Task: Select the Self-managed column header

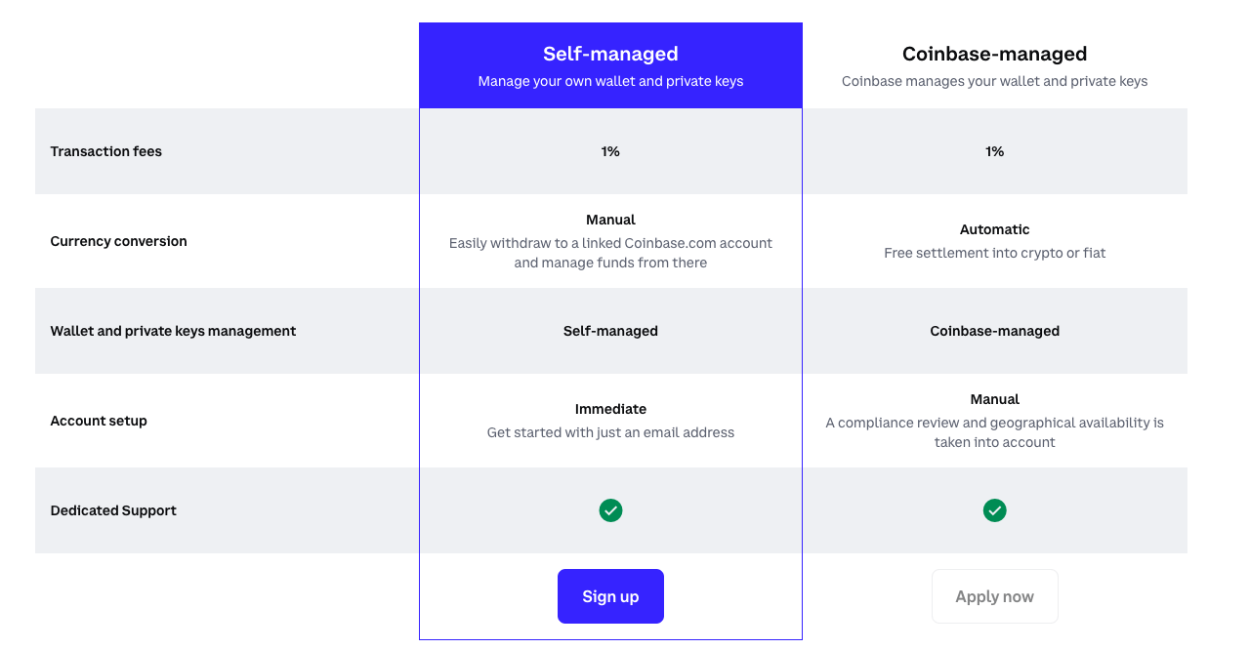Action: tap(610, 54)
